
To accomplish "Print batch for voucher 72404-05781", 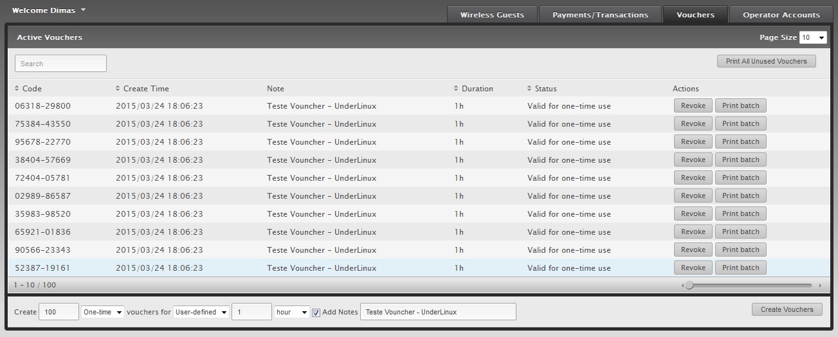I will point(741,178).
